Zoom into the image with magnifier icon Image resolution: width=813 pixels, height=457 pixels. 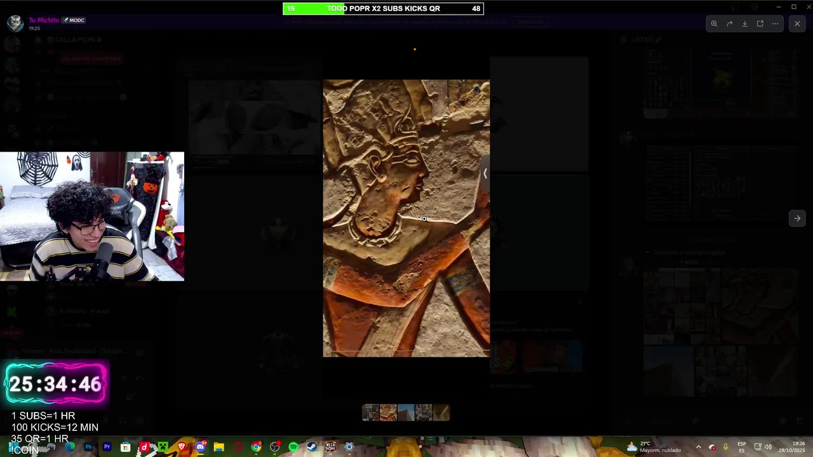714,23
